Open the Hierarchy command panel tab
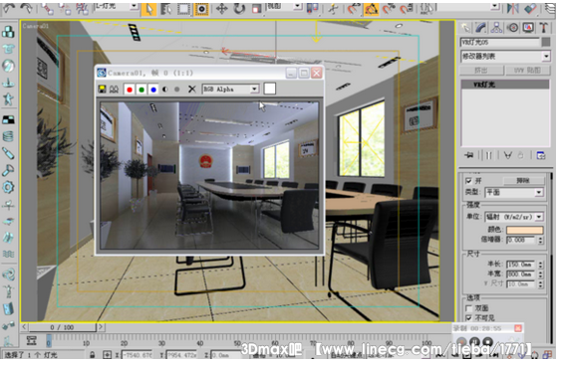Image resolution: width=561 pixels, height=366 pixels. click(496, 28)
